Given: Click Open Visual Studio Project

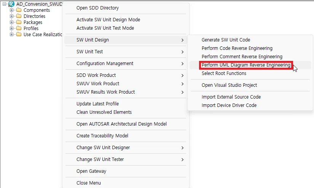Looking at the screenshot, I should coord(229,85).
